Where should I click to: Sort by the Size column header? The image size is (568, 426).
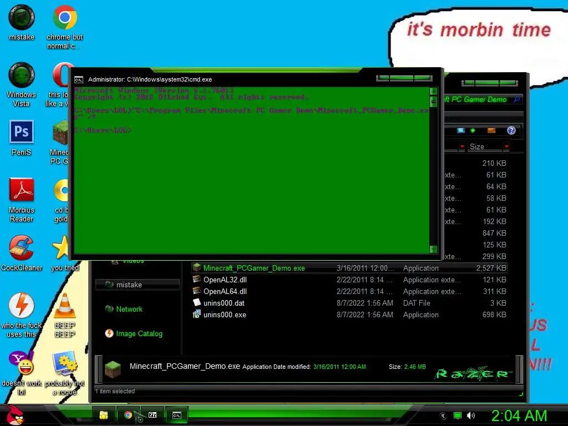coord(477,146)
